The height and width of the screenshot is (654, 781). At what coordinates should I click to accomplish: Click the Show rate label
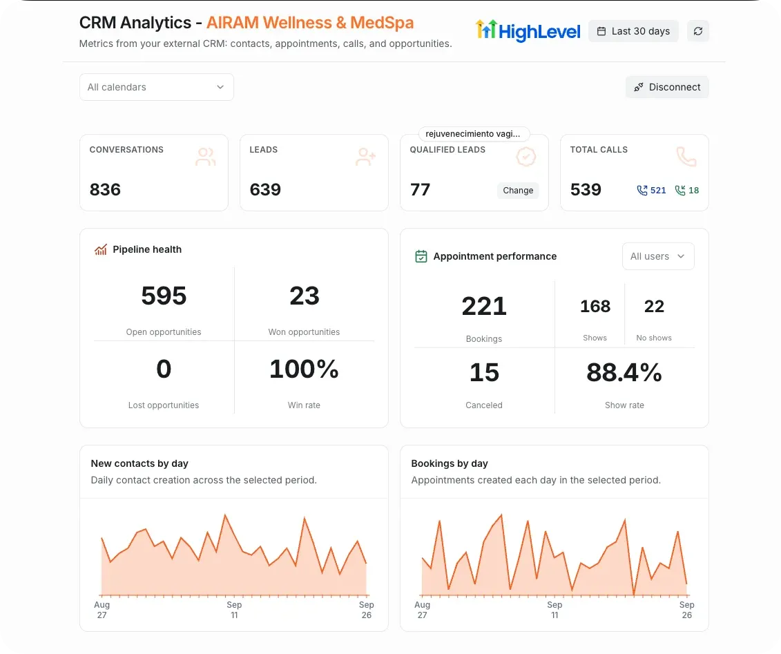pos(624,405)
